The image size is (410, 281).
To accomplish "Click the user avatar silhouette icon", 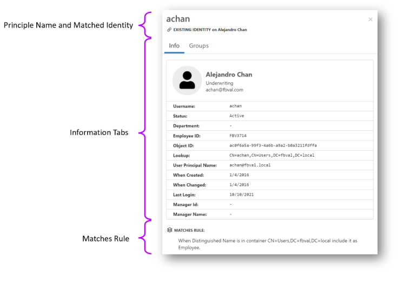I will (187, 81).
